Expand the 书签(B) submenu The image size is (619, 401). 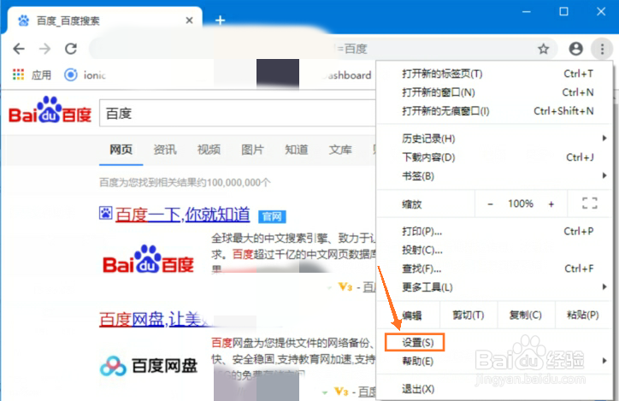[x=495, y=175]
